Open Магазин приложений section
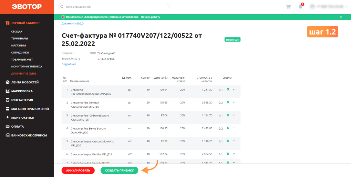The height and width of the screenshot is (177, 351). pos(27,109)
